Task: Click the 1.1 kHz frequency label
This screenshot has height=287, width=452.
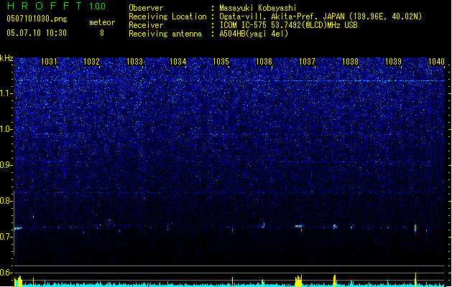Action: coord(6,93)
